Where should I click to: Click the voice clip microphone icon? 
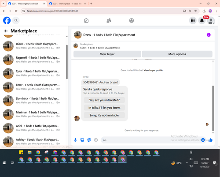pos(75,140)
